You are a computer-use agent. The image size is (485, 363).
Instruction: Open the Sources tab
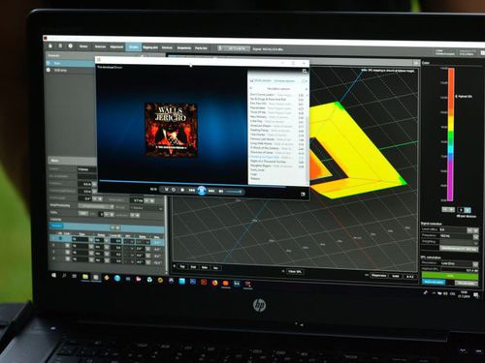click(100, 47)
